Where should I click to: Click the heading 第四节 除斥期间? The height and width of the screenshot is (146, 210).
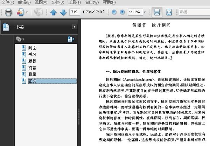click(x=152, y=25)
